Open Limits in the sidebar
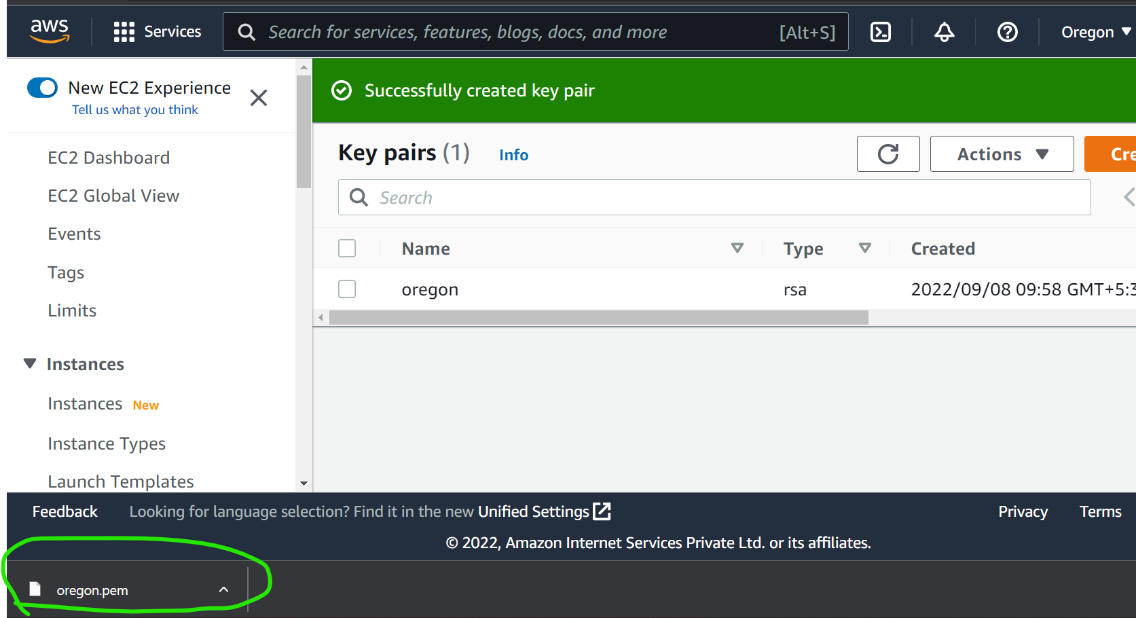The image size is (1136, 618). (x=72, y=310)
